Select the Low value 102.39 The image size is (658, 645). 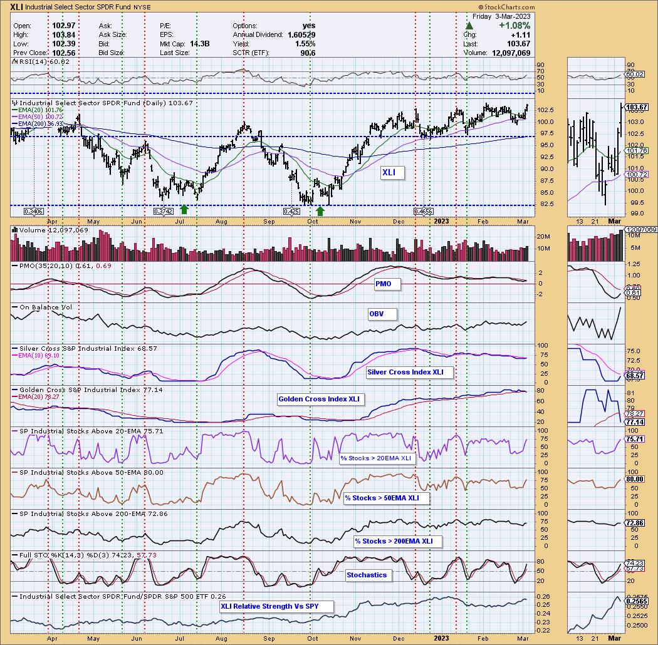point(63,44)
